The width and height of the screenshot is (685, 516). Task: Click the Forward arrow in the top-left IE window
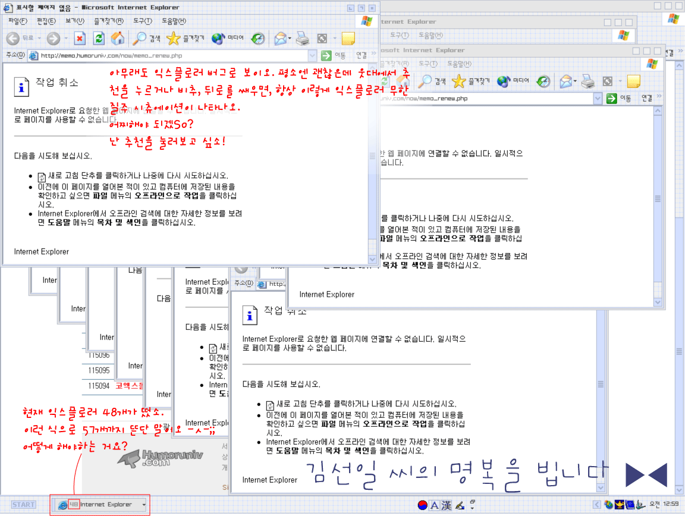coord(54,39)
